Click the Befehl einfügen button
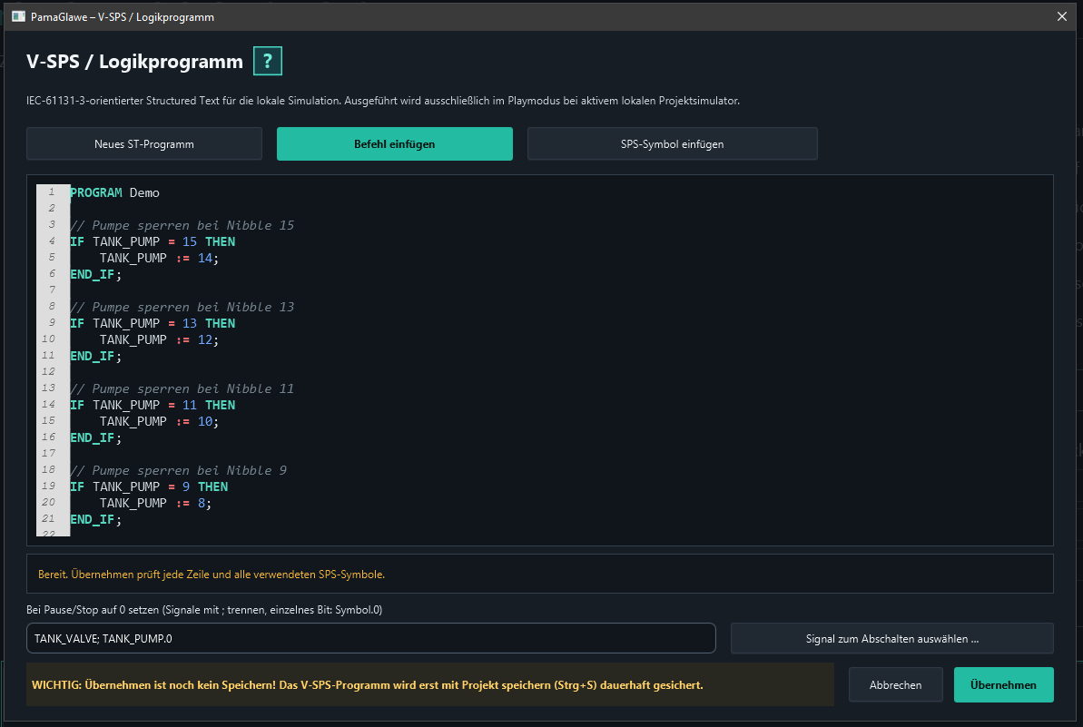The width and height of the screenshot is (1083, 727). 394,143
